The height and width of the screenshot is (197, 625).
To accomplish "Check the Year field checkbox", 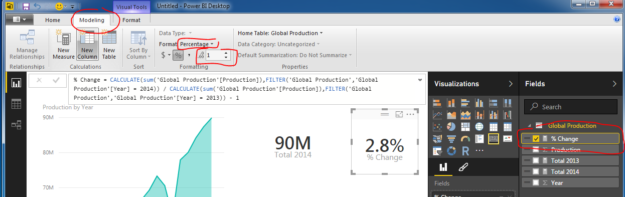I will coord(536,183).
